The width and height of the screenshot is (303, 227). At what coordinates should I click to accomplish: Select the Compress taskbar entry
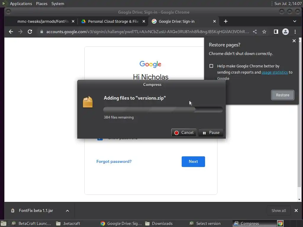pos(255,223)
